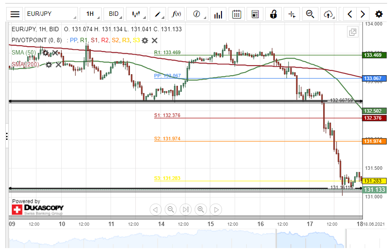Select the 132.66759 horizontal line
This screenshot has height=252, width=388.
click(185, 101)
